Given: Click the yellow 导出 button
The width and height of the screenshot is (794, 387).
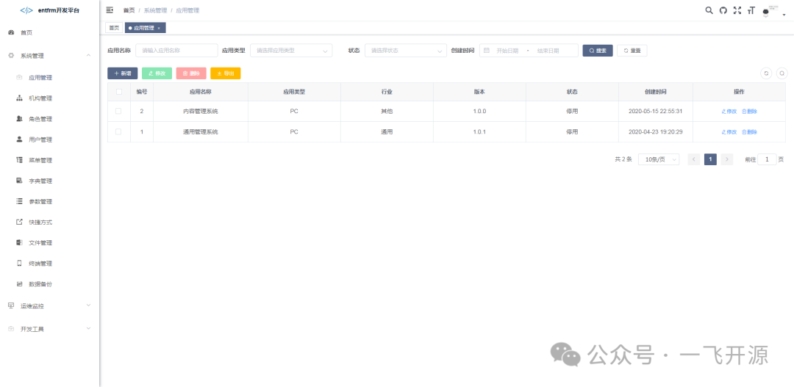Looking at the screenshot, I should tap(226, 73).
